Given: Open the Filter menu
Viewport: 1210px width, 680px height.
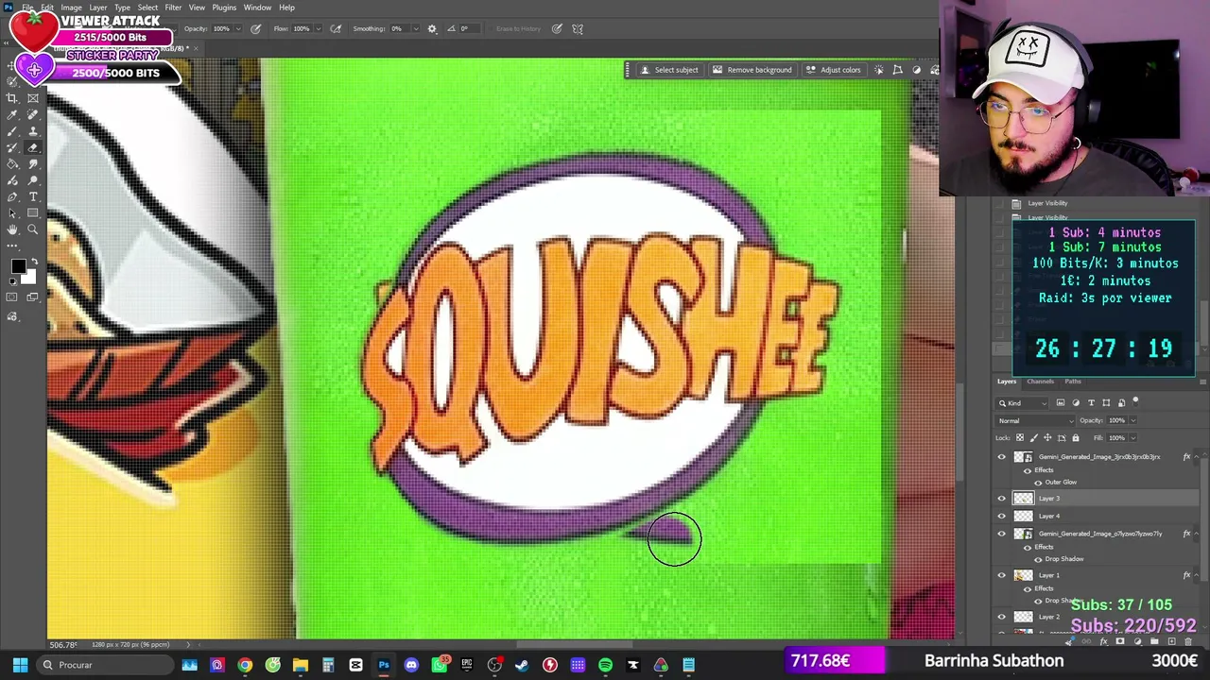Looking at the screenshot, I should click(173, 8).
